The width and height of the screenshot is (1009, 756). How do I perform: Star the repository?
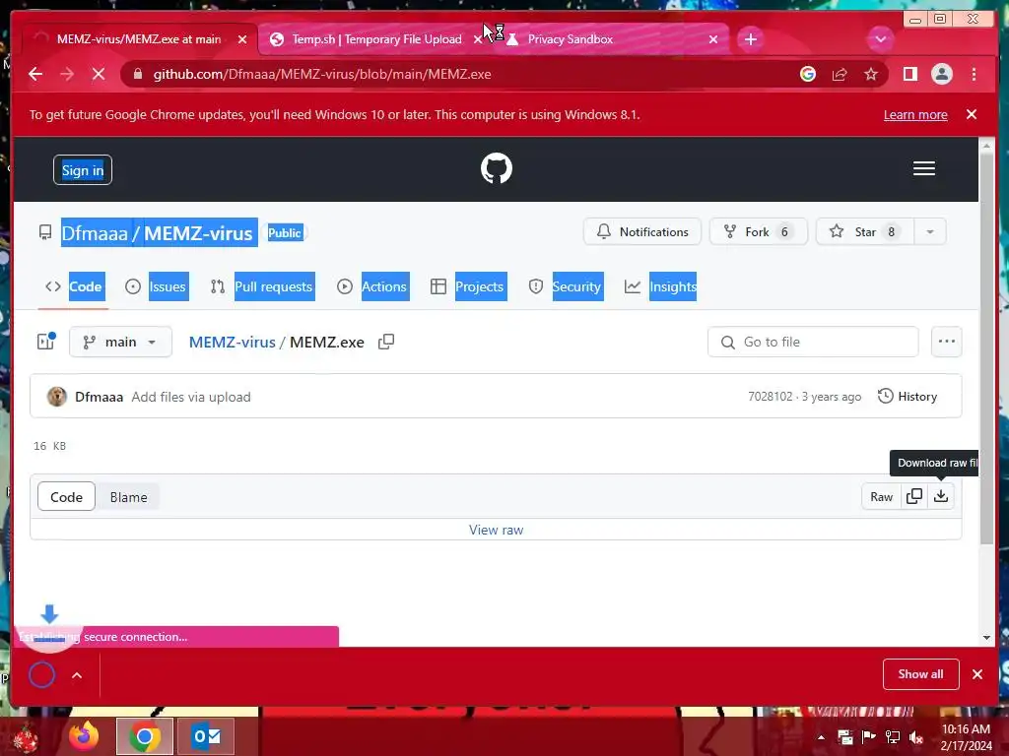865,232
